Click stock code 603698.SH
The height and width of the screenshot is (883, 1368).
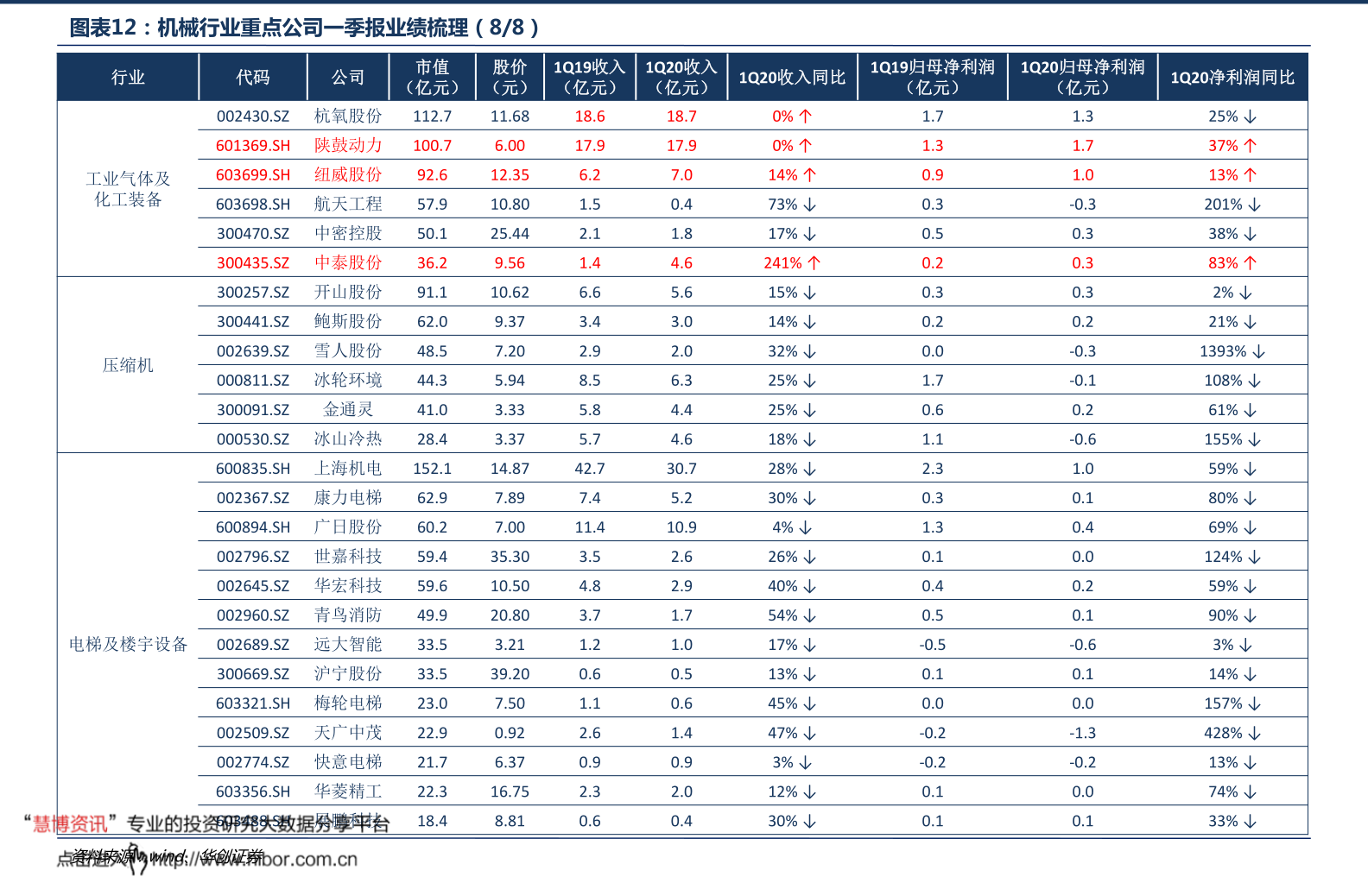tap(253, 205)
